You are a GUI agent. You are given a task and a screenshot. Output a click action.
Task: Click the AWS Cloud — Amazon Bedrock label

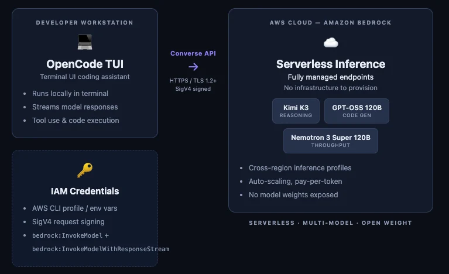coord(330,23)
